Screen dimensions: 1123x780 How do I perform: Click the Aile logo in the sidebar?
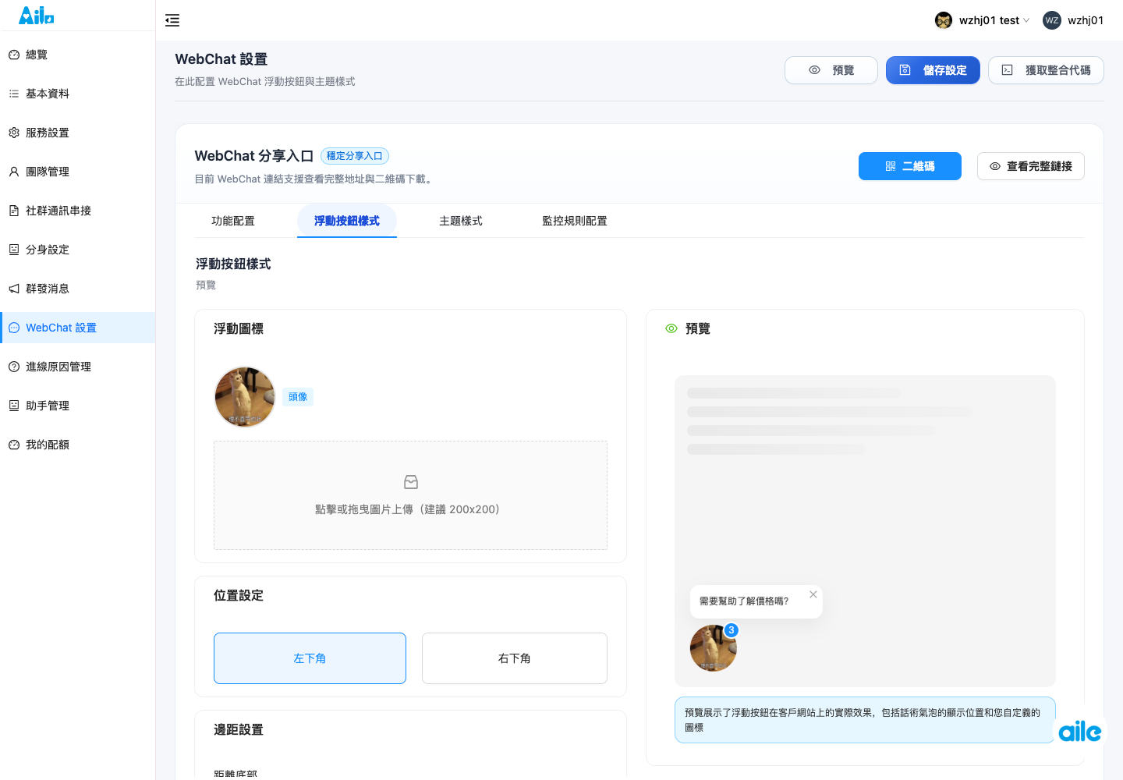(x=37, y=15)
